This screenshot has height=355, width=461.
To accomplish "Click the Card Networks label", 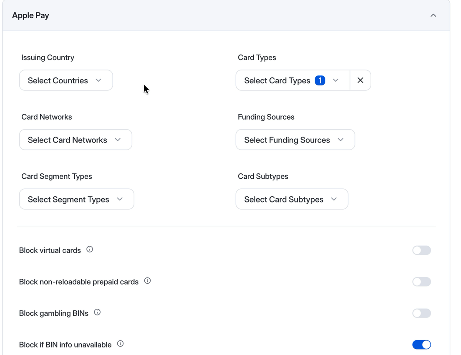I will [x=46, y=117].
